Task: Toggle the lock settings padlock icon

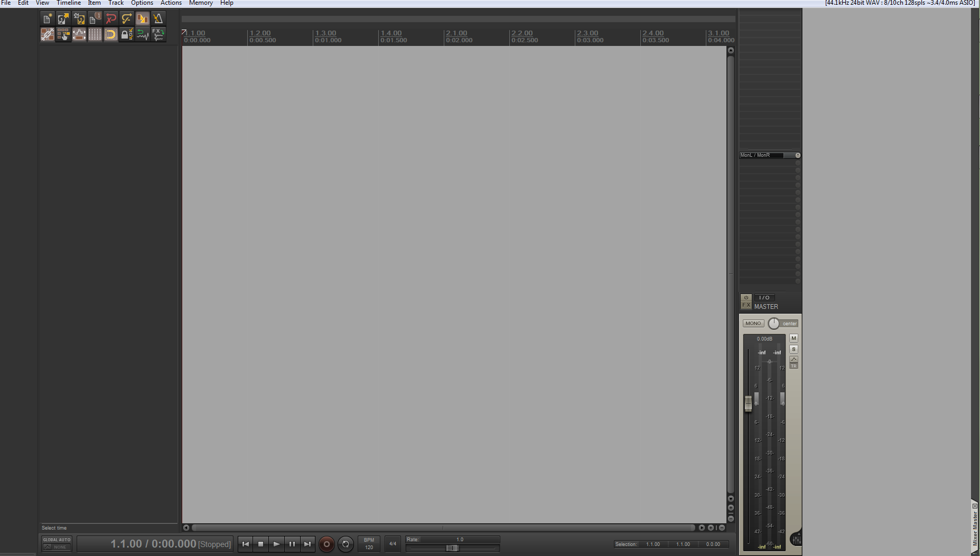Action: coord(126,35)
